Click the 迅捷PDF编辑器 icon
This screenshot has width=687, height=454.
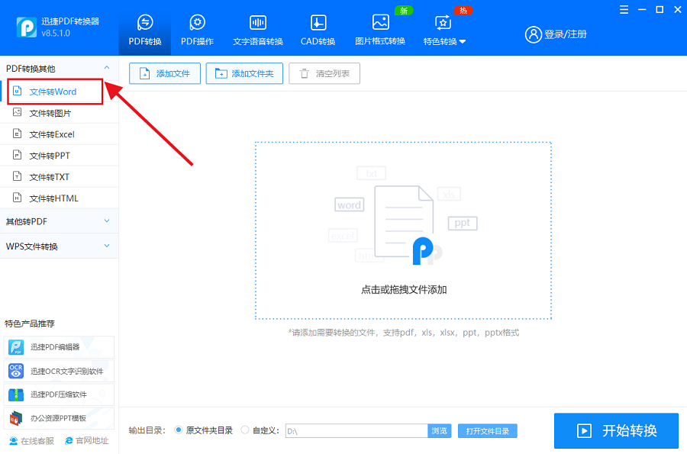tap(16, 347)
